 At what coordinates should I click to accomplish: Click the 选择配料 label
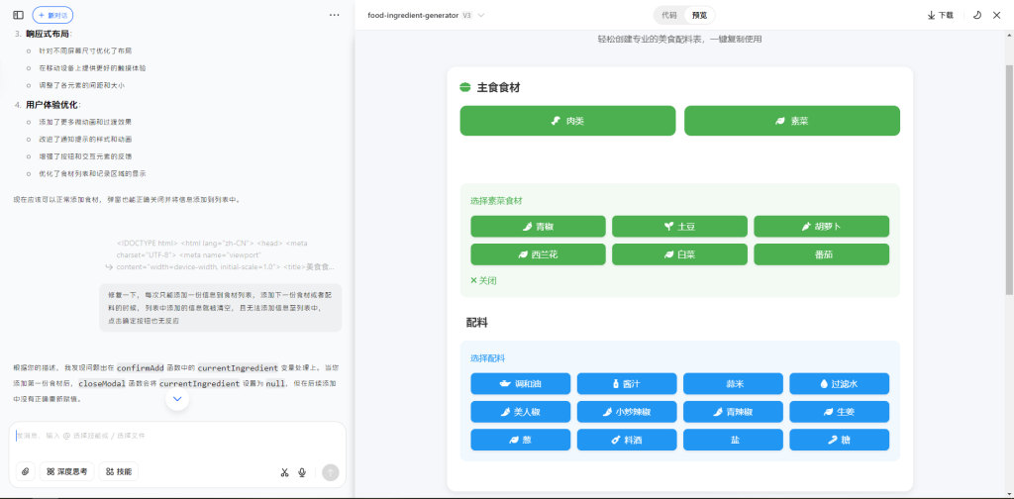(487, 358)
